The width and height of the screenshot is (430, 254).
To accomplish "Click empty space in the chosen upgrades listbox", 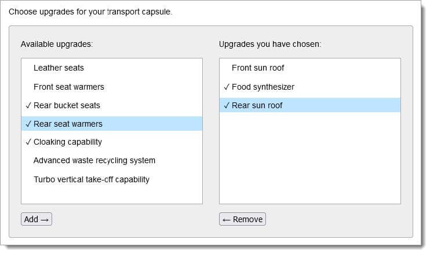I will pos(310,157).
